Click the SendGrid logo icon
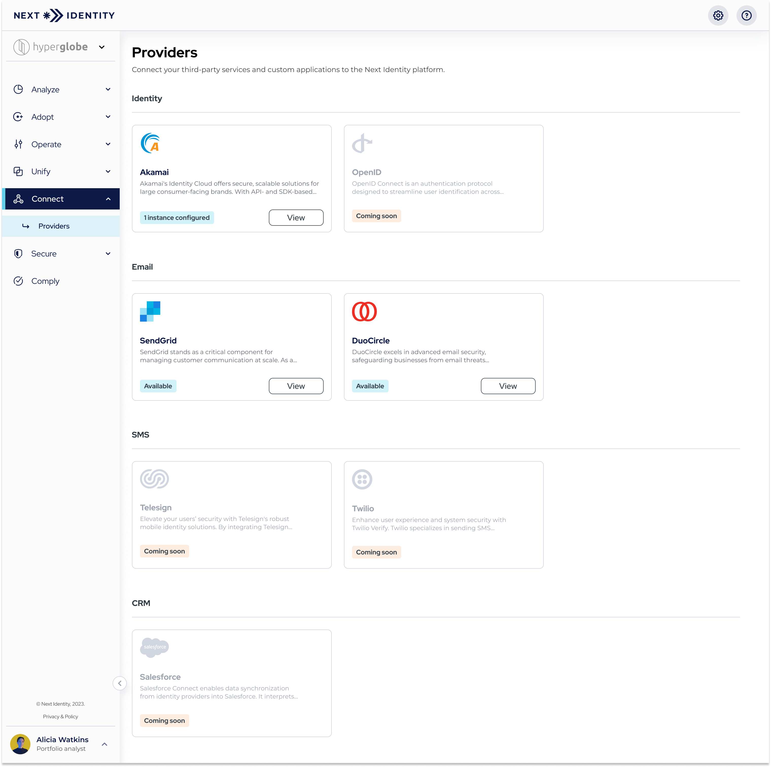Viewport: 771px width, 767px height. (150, 311)
